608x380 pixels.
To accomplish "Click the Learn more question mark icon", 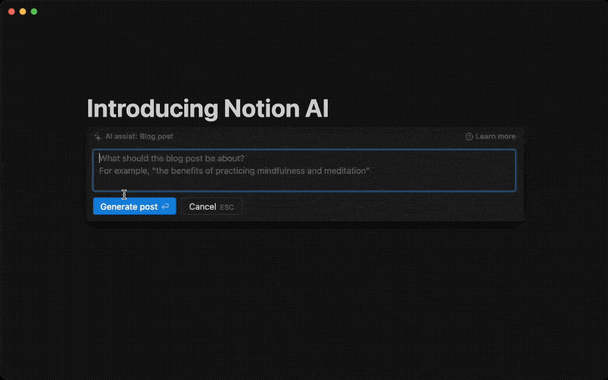I will click(469, 136).
